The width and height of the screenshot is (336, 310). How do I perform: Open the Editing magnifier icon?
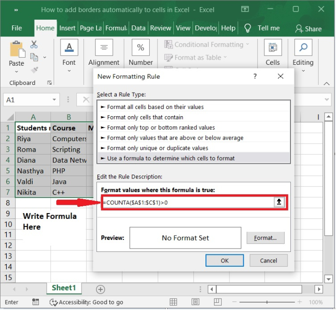(x=303, y=48)
